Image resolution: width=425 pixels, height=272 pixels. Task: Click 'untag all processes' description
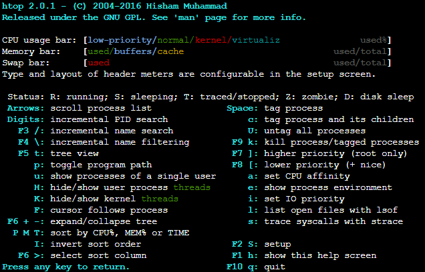(315, 131)
